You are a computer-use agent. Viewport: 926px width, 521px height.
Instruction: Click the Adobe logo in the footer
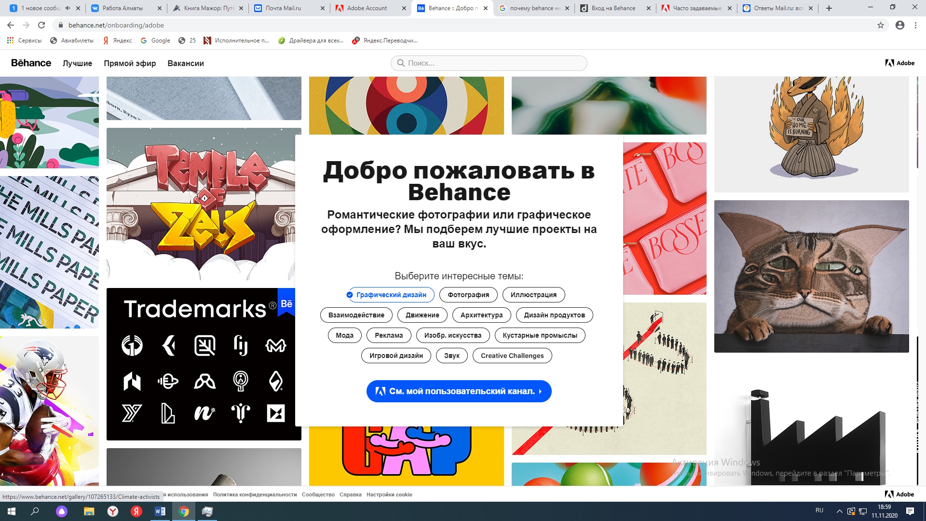pos(899,494)
